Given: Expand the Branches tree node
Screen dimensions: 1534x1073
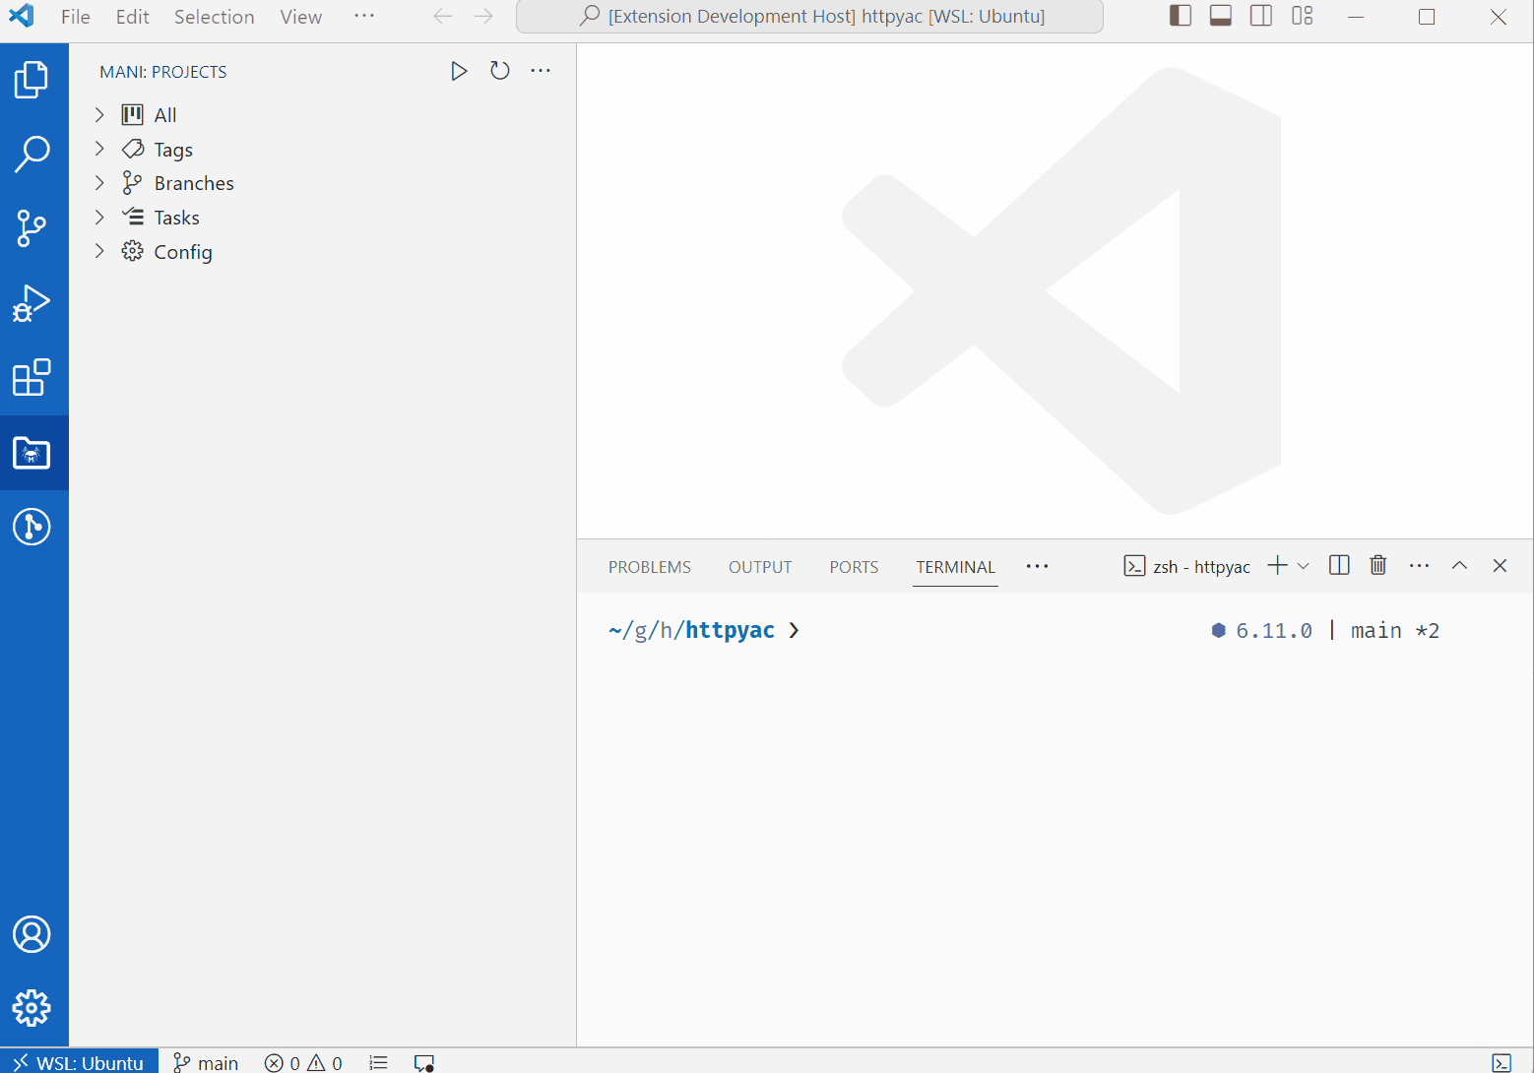Looking at the screenshot, I should (99, 183).
